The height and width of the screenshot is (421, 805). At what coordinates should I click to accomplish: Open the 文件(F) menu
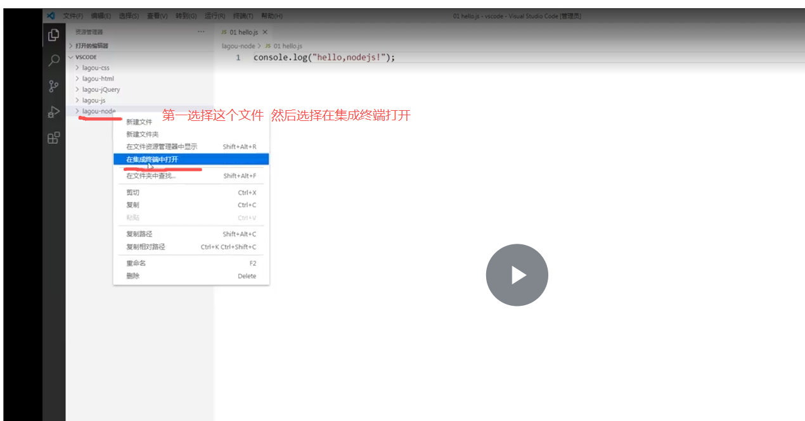click(73, 16)
